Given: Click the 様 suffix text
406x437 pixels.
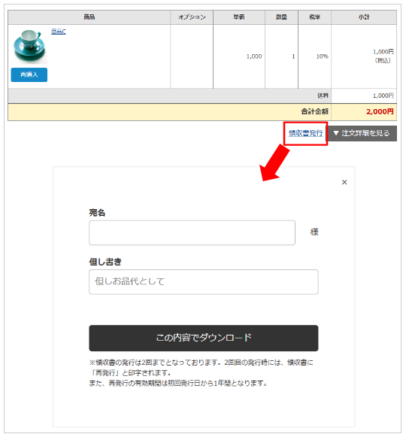Looking at the screenshot, I should pos(314,232).
